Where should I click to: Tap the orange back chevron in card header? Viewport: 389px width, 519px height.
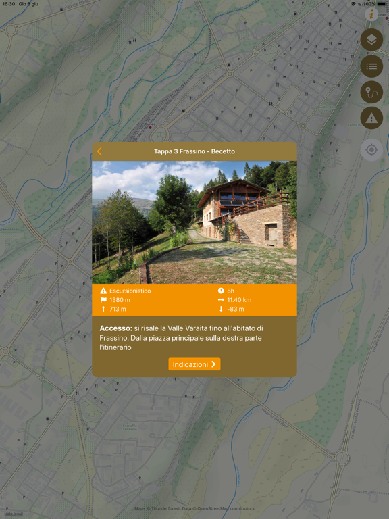click(99, 151)
